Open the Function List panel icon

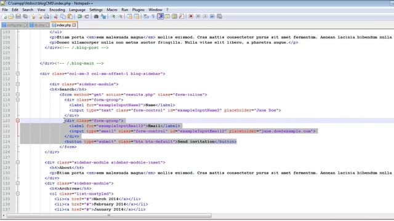coord(182,17)
